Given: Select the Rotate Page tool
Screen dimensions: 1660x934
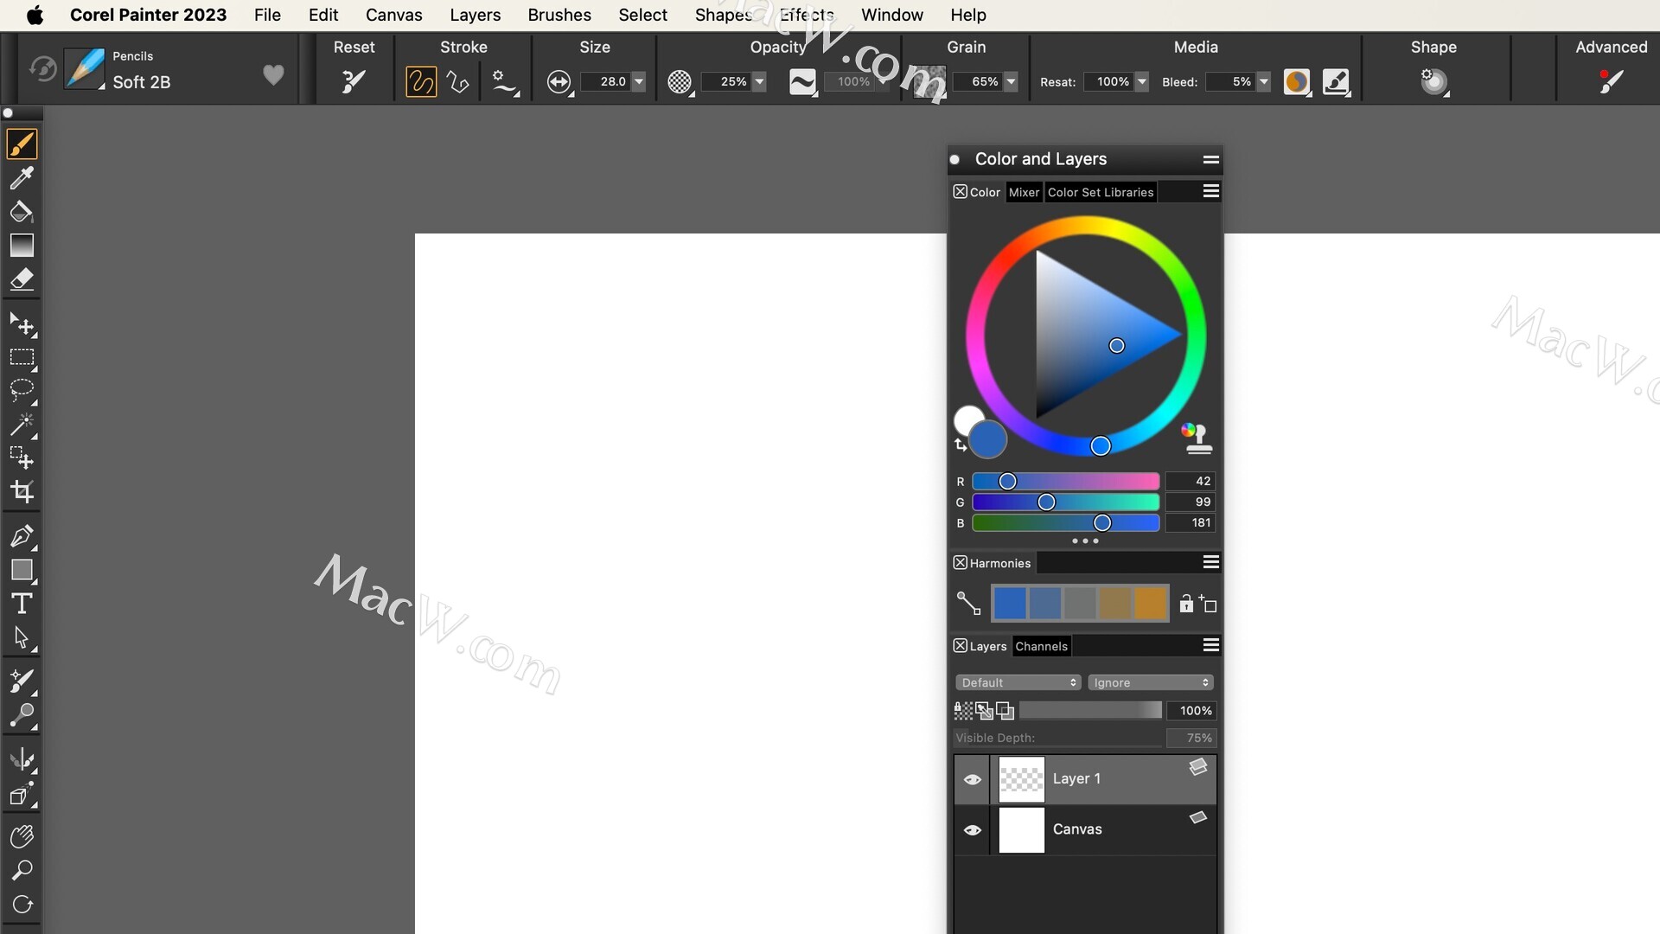Looking at the screenshot, I should click(x=22, y=904).
